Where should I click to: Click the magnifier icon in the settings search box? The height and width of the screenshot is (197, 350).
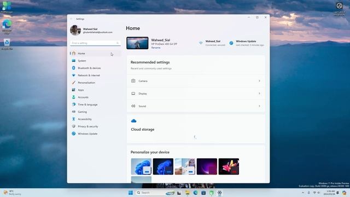click(x=118, y=43)
